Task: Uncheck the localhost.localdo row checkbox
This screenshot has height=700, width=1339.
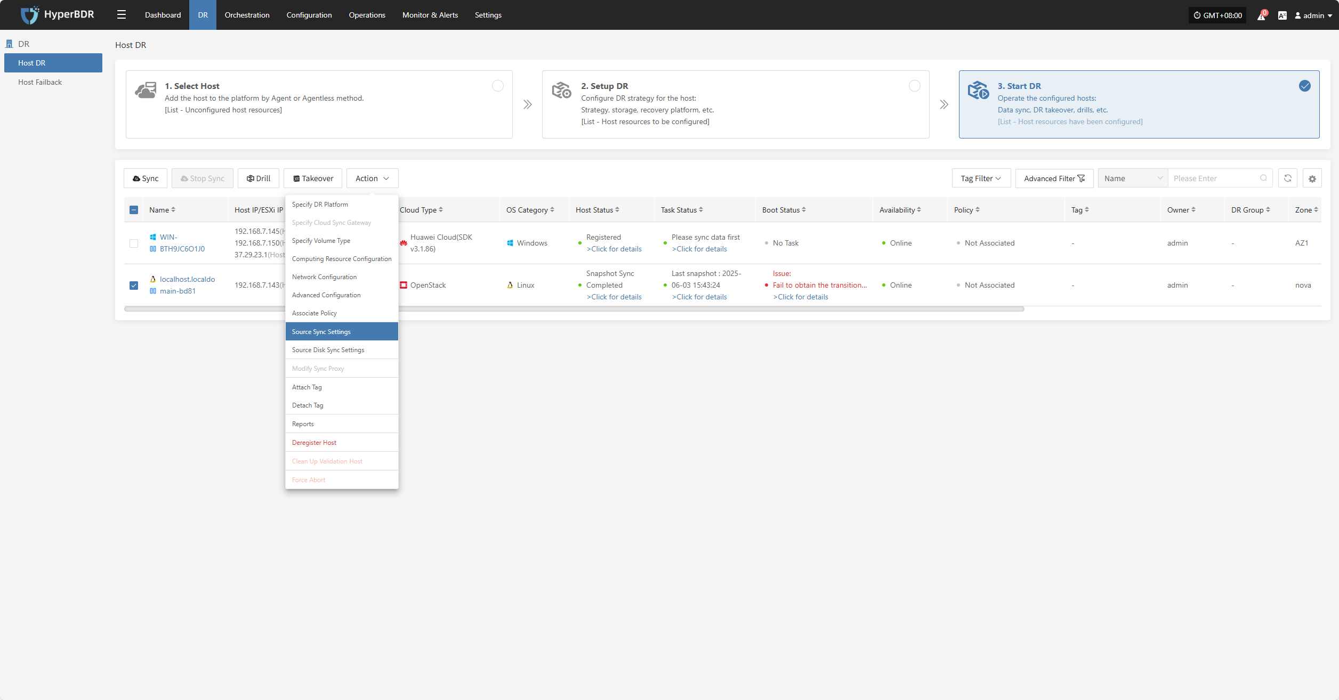Action: (134, 286)
